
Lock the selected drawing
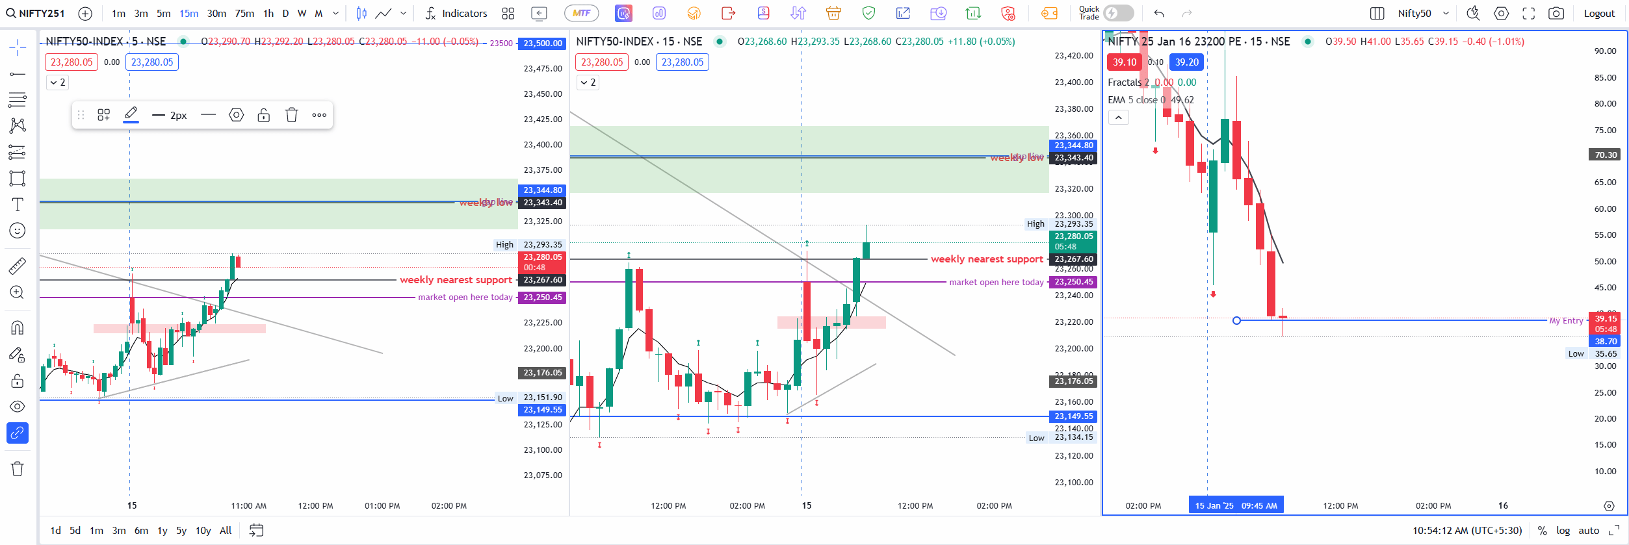[x=263, y=115]
